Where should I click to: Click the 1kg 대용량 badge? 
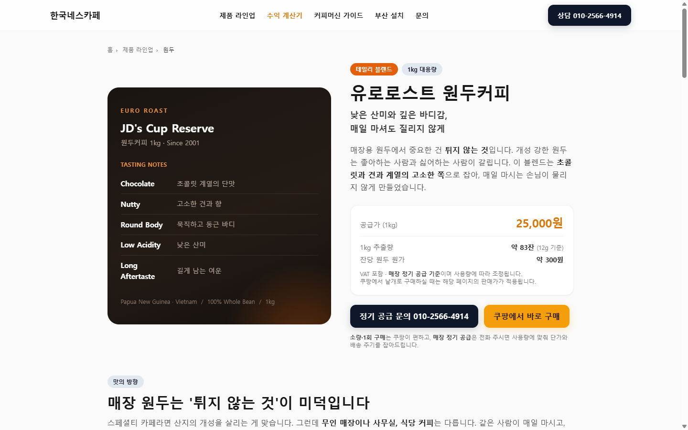coord(422,69)
